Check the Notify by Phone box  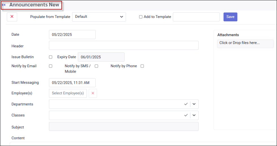tap(142, 66)
